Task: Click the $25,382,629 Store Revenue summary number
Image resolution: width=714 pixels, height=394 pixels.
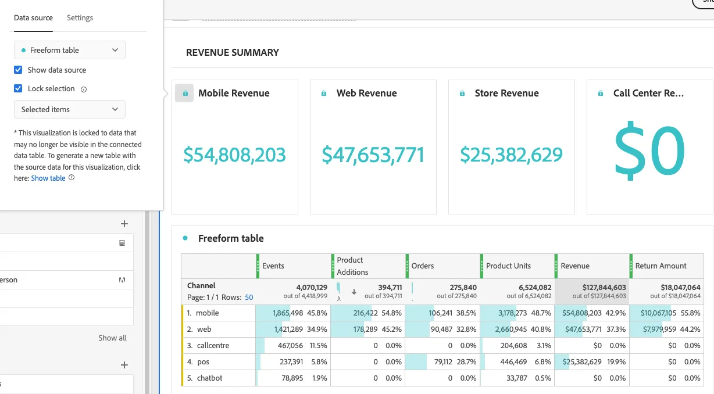Action: pyautogui.click(x=511, y=155)
